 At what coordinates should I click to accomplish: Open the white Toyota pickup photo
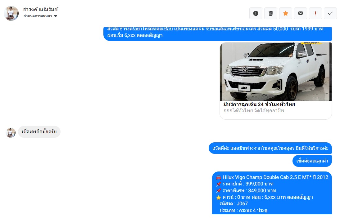pyautogui.click(x=276, y=72)
